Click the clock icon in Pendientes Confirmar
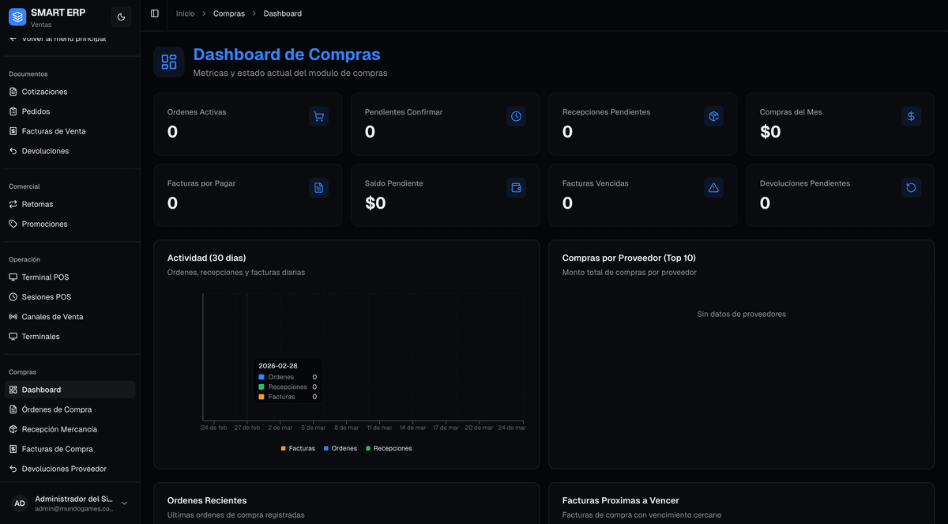This screenshot has width=948, height=524. (516, 116)
